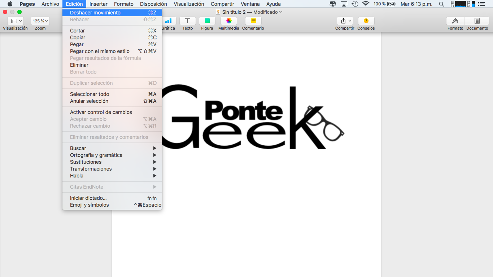Open the Time Machine status icon
493x277 pixels.
coord(355,4)
